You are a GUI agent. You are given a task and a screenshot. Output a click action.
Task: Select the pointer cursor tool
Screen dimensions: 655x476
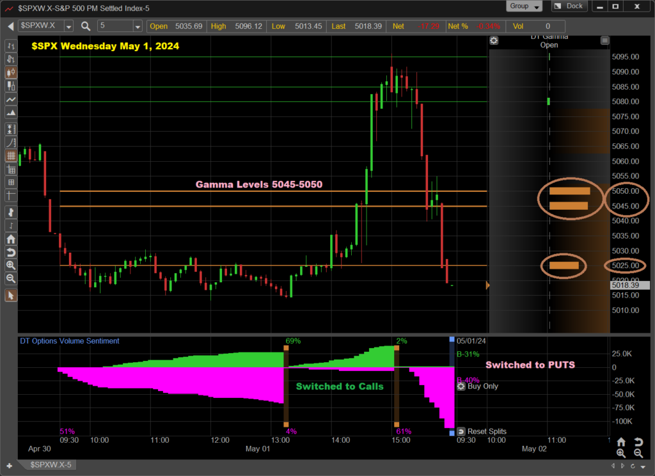(10, 295)
